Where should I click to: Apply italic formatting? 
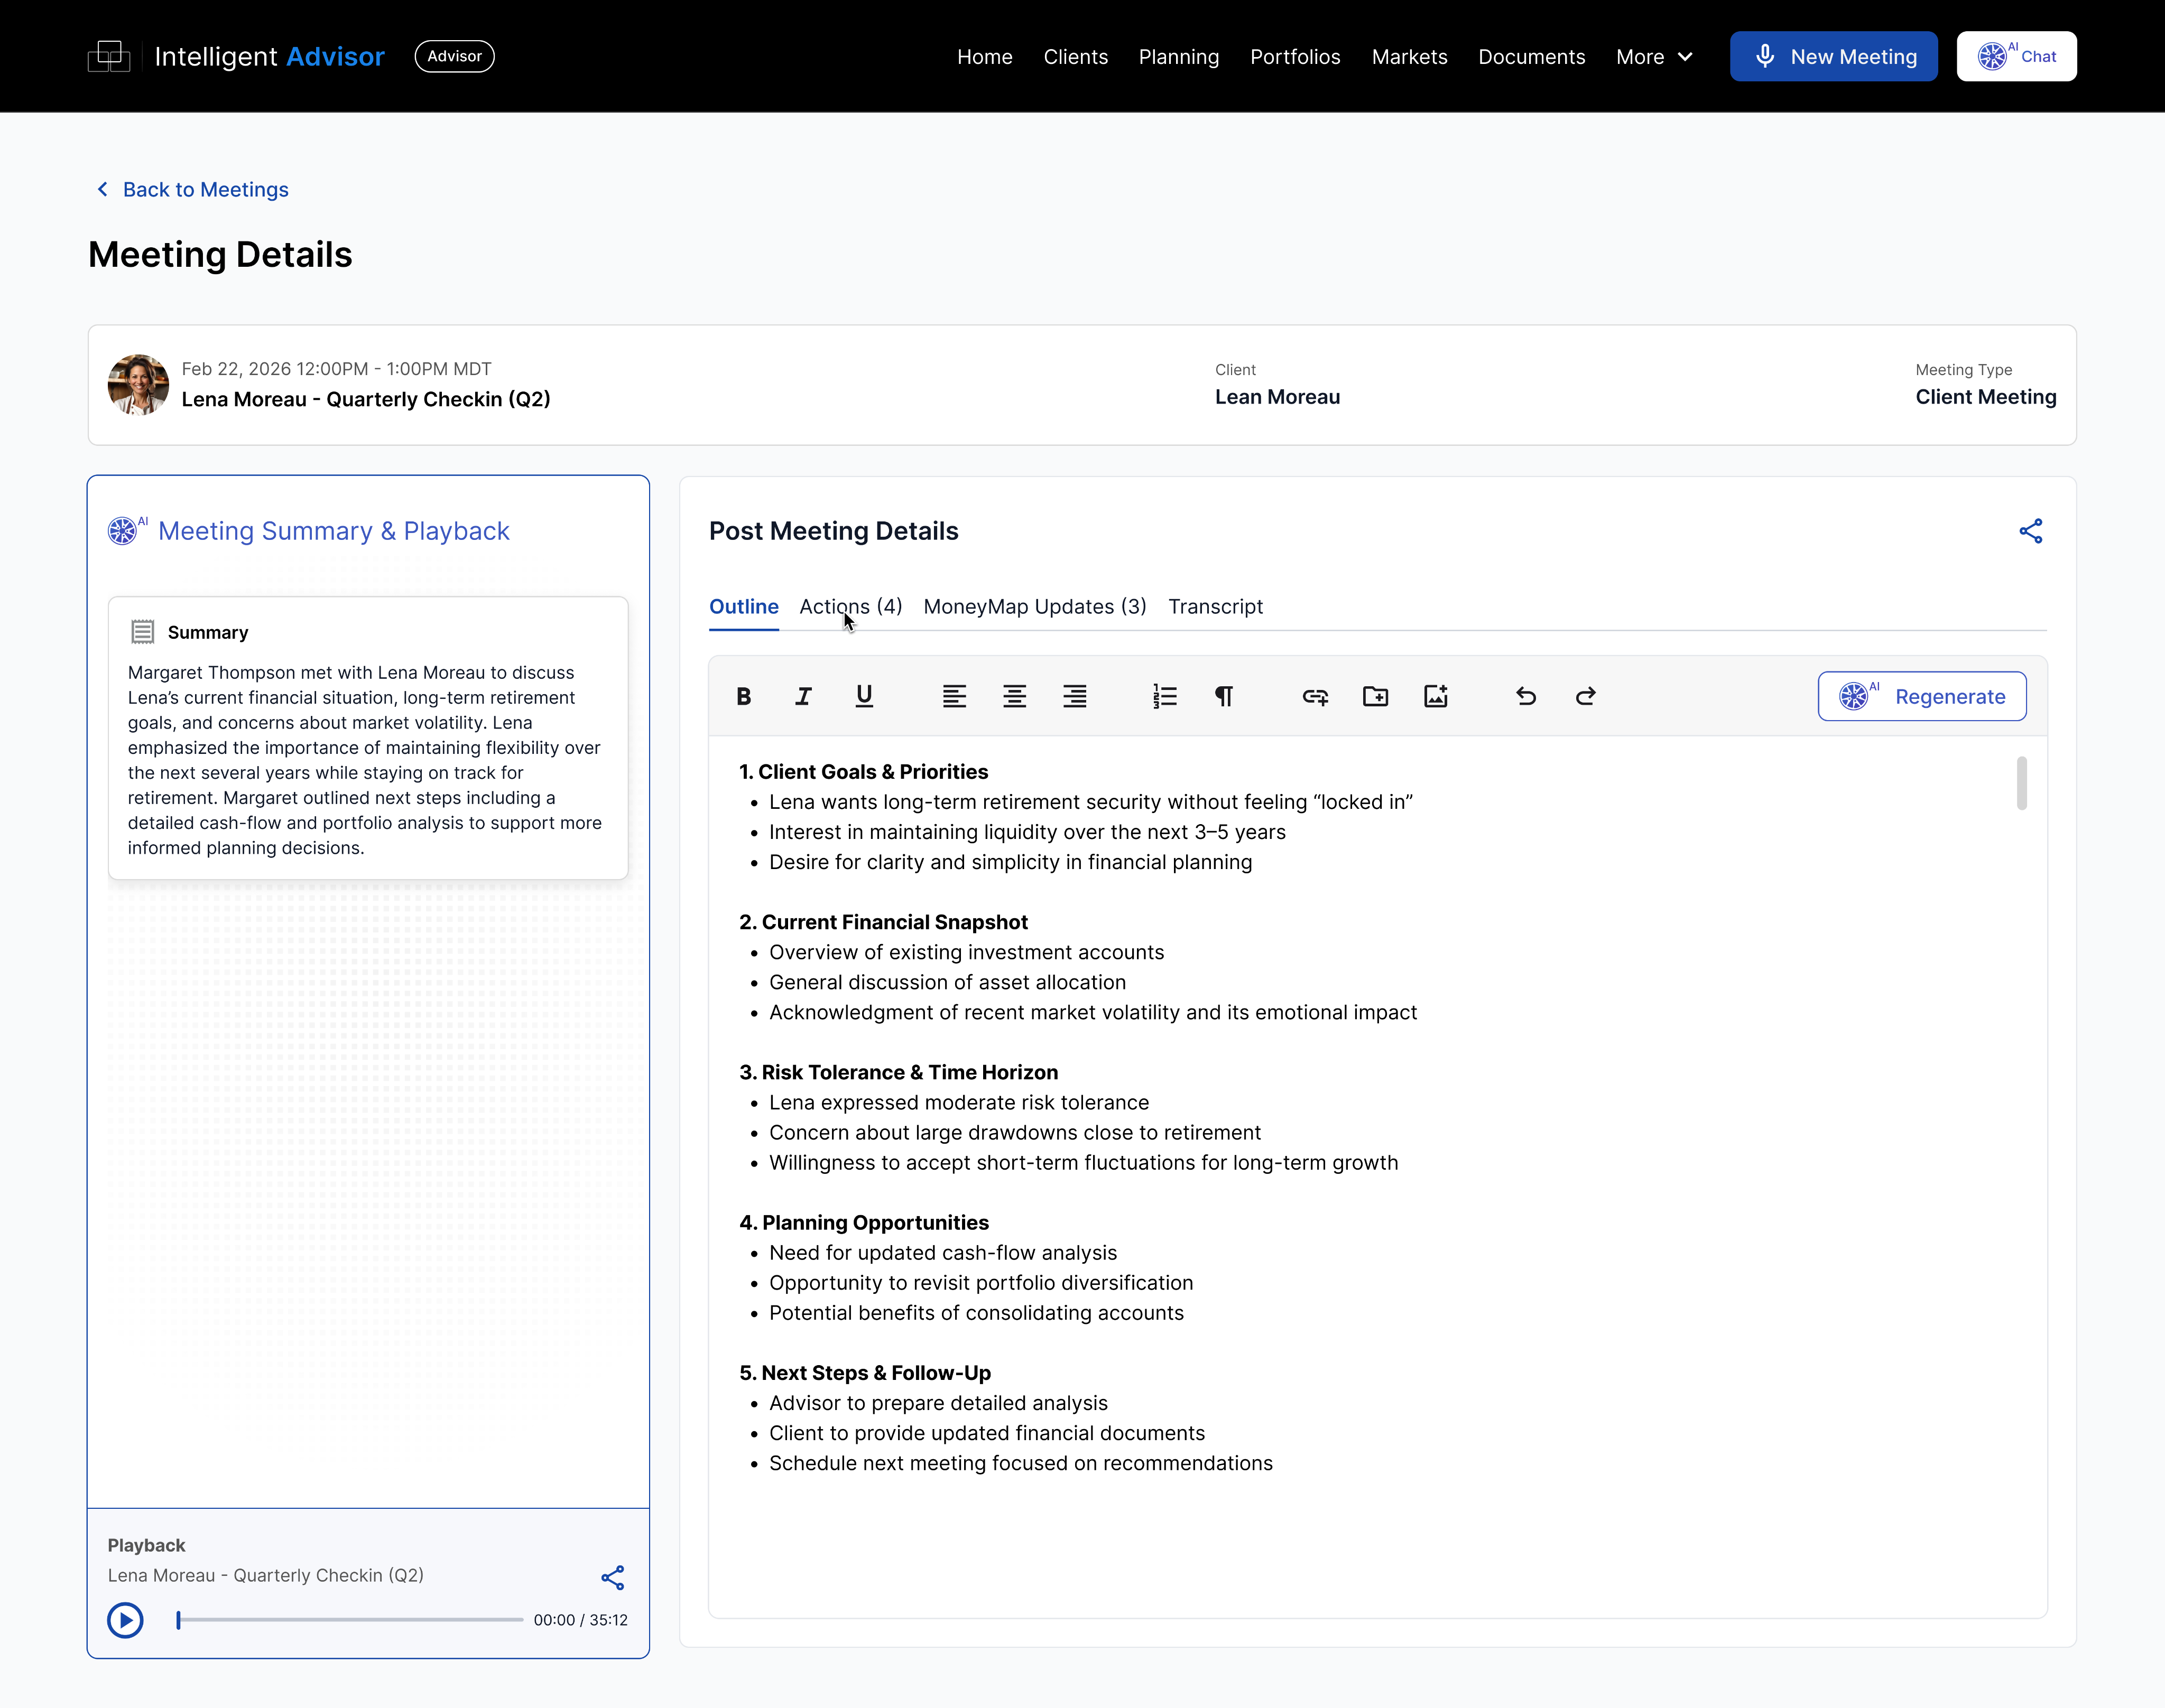(x=803, y=696)
